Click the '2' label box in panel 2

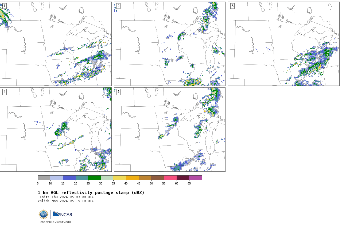[x=118, y=6]
